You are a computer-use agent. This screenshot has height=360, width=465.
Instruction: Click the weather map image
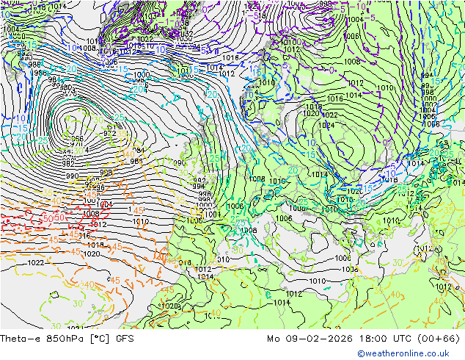click(x=232, y=165)
